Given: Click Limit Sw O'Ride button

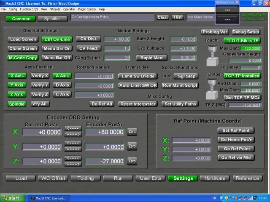Looking at the screenshot, I should [138, 76].
